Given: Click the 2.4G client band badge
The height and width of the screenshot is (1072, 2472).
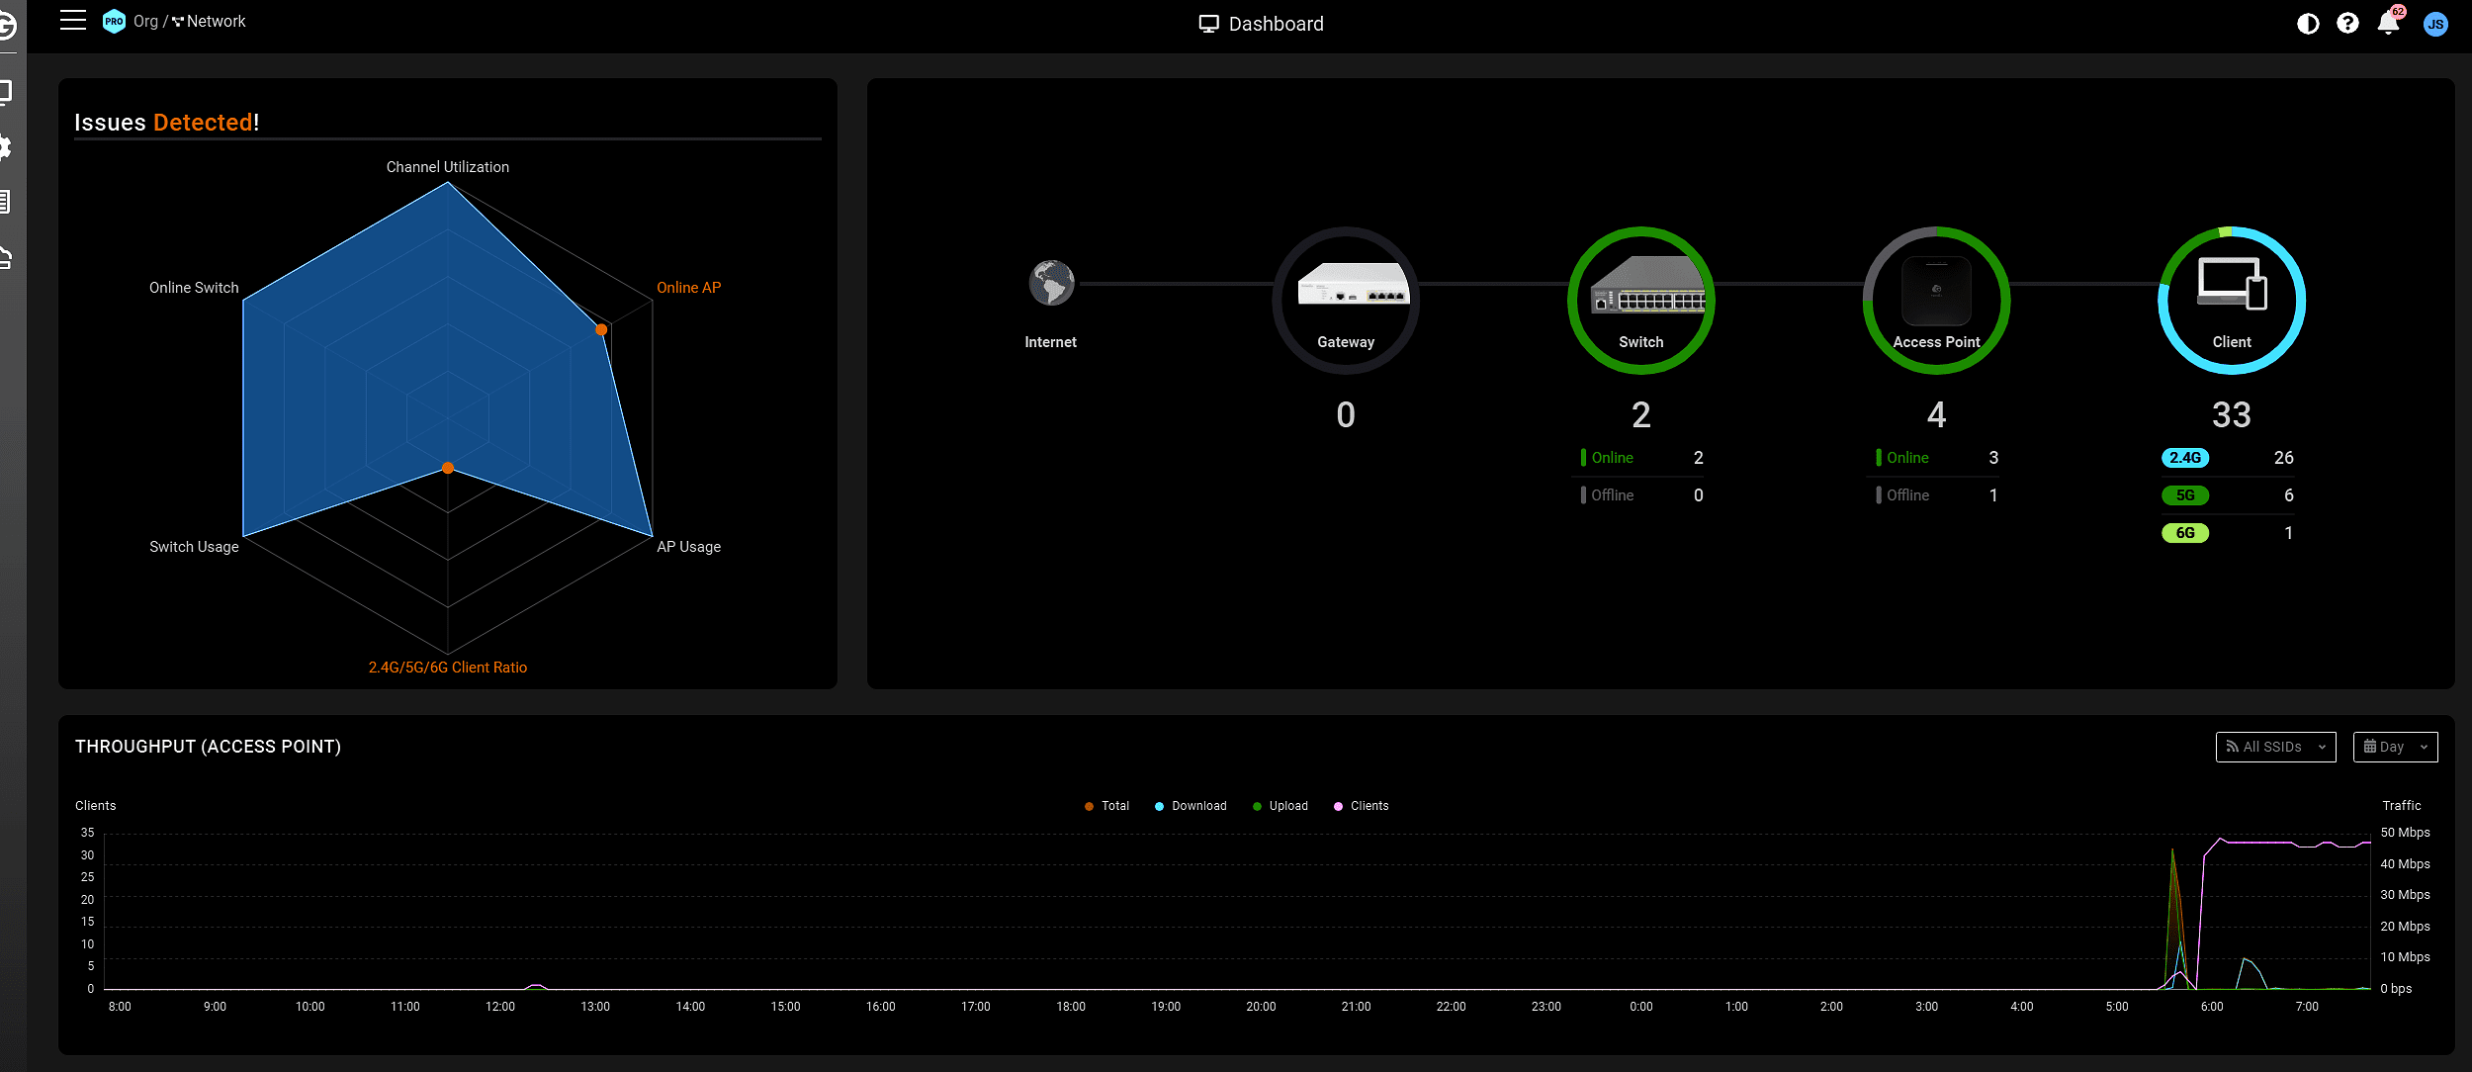Looking at the screenshot, I should (2184, 458).
